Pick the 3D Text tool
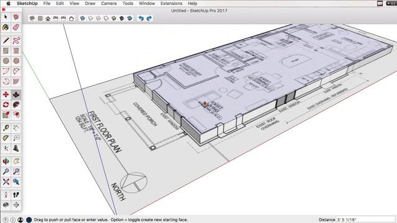The height and width of the screenshot is (223, 397). (x=16, y=148)
